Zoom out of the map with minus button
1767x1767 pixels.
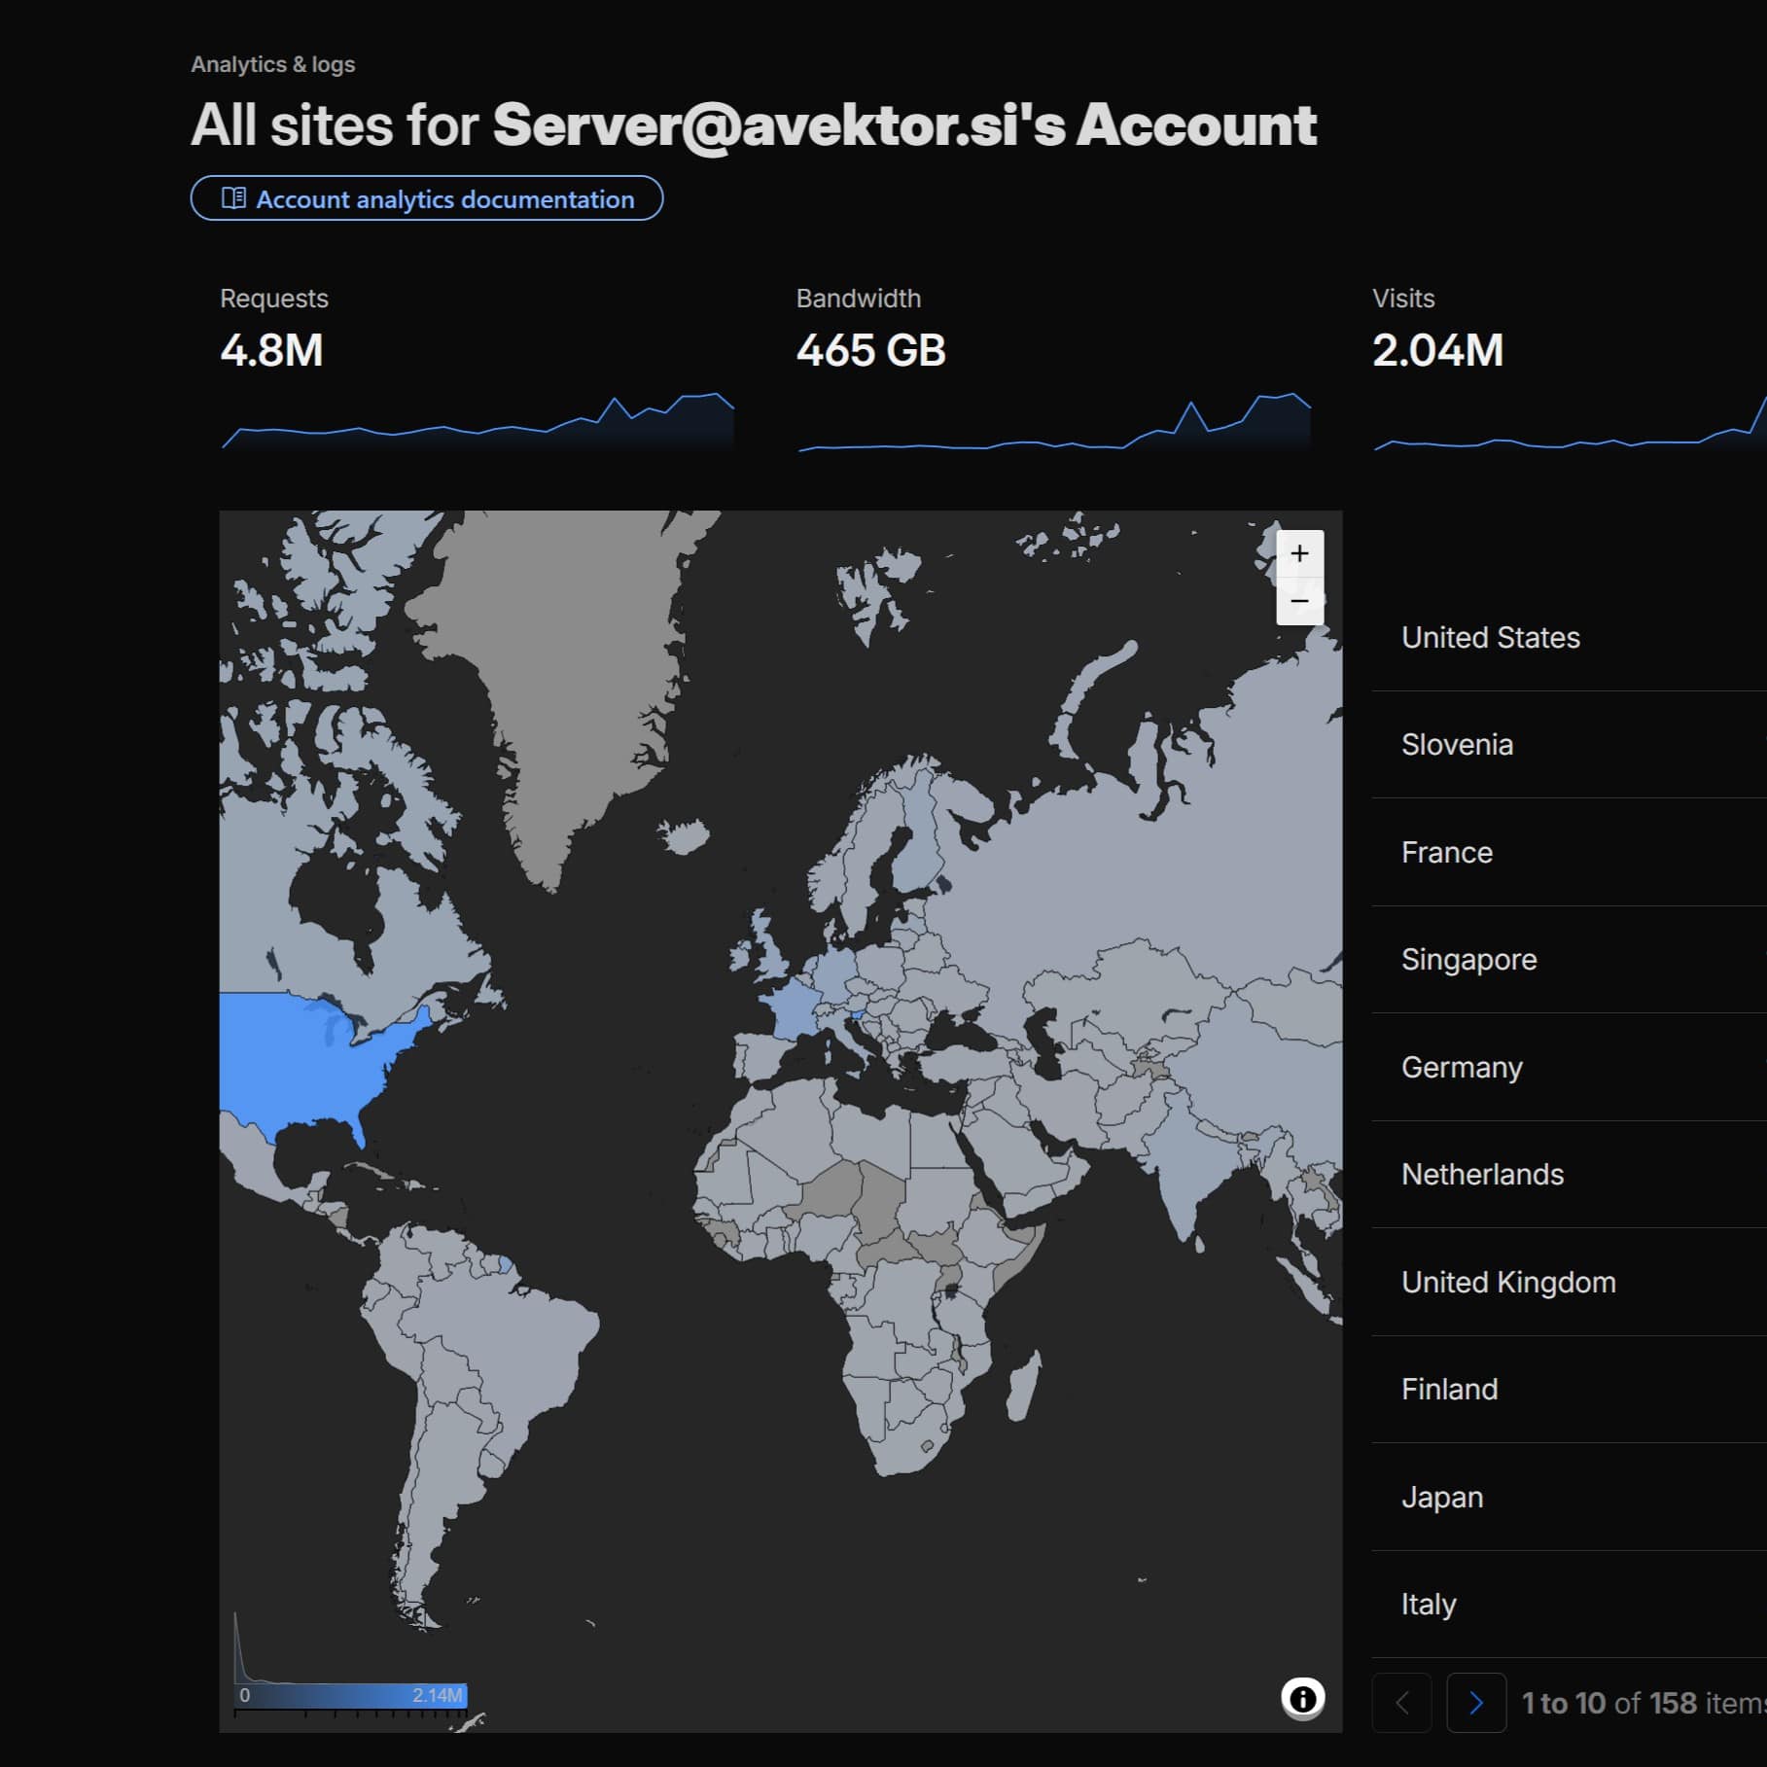pyautogui.click(x=1299, y=601)
